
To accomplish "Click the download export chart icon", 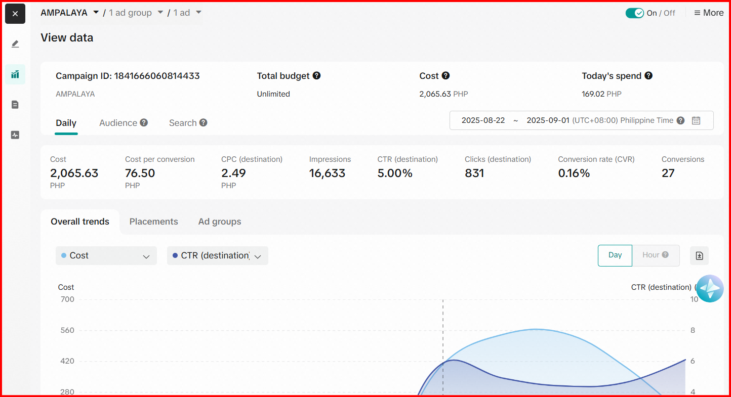I will coord(699,255).
